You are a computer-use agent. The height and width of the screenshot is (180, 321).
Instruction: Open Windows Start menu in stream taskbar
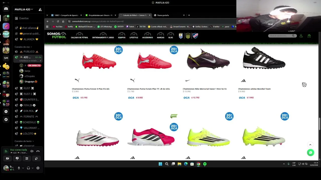click(x=160, y=164)
